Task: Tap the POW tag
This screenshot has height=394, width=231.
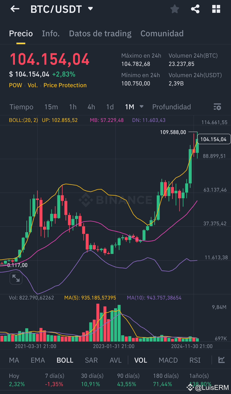Action: coord(15,85)
